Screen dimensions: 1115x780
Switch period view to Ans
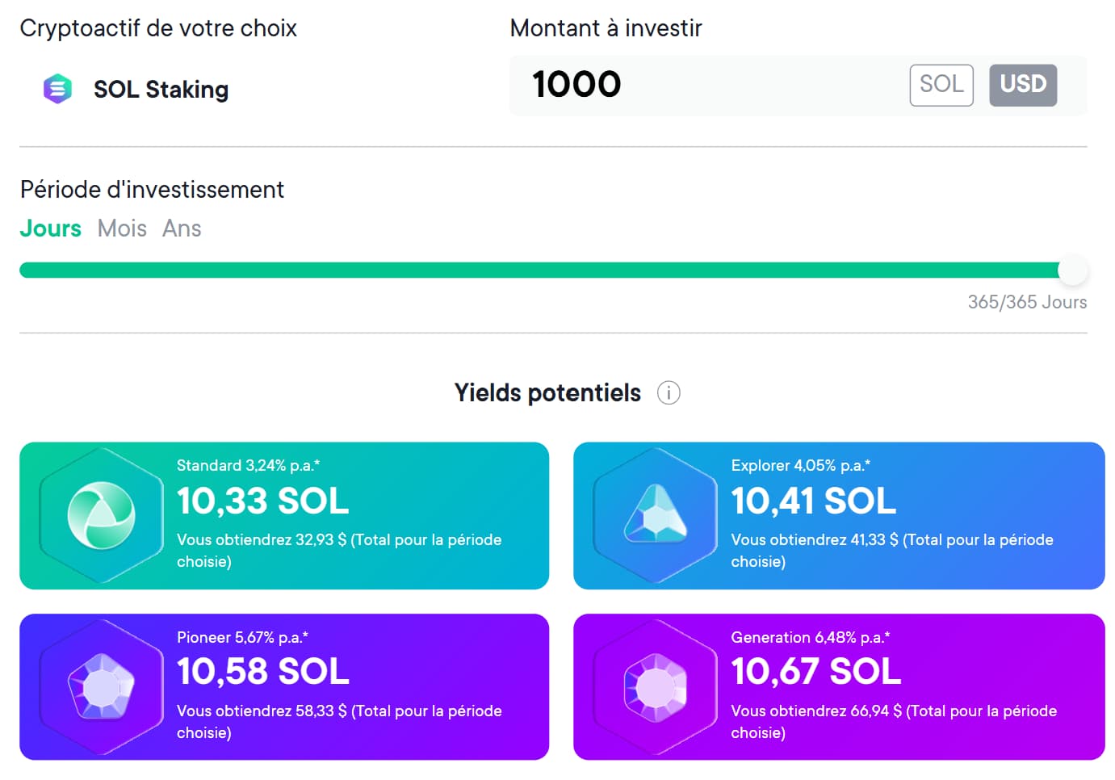pyautogui.click(x=181, y=229)
